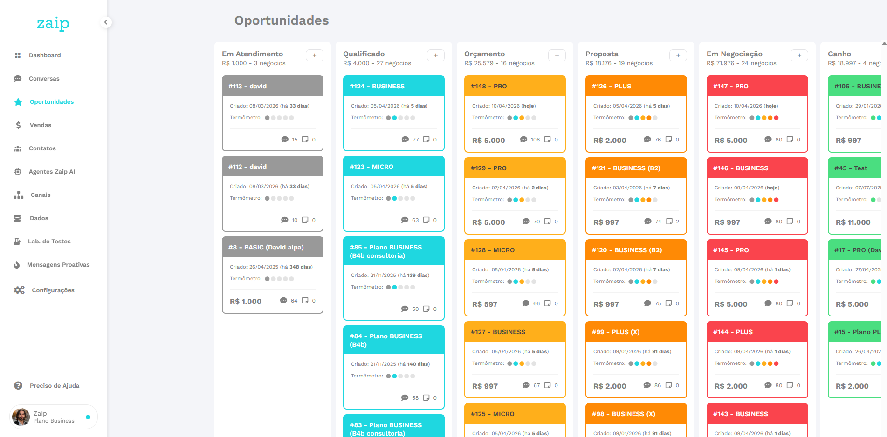Click the Canais hierarchy icon
887x437 pixels.
click(19, 195)
